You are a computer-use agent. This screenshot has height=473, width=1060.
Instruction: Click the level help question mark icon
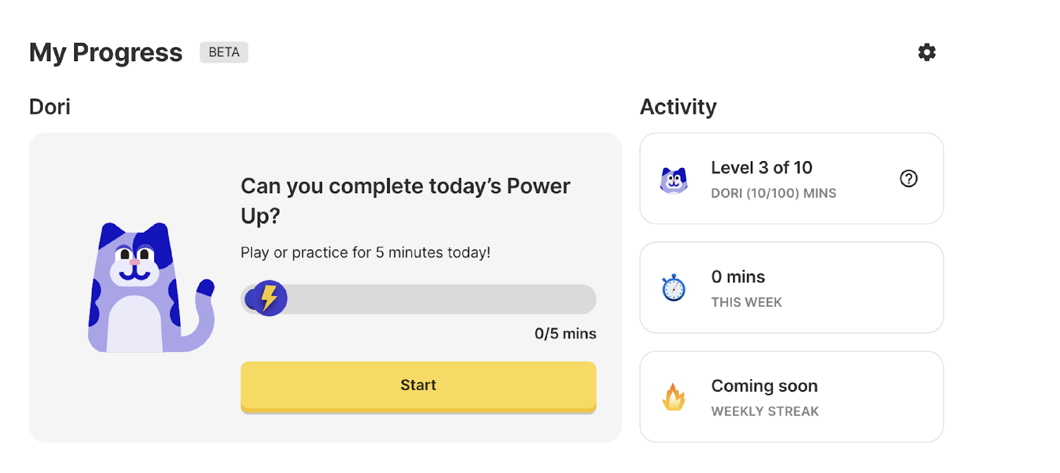[x=908, y=178]
